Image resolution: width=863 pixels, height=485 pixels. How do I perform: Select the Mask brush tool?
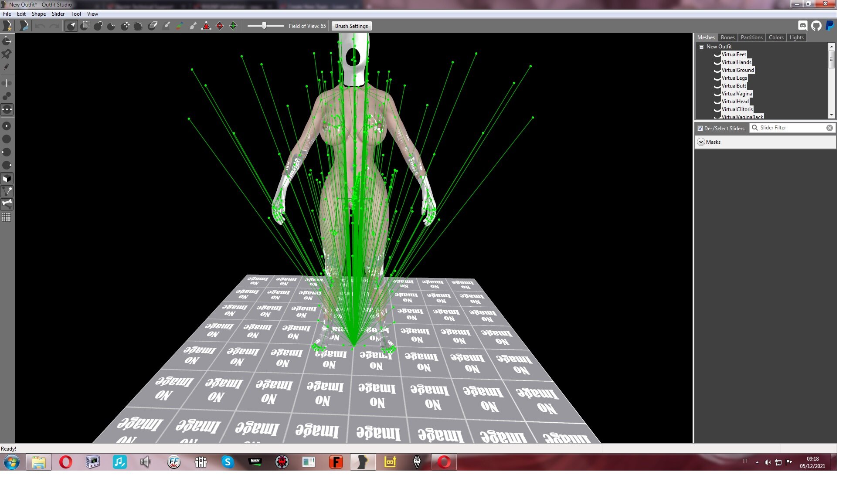pos(85,26)
